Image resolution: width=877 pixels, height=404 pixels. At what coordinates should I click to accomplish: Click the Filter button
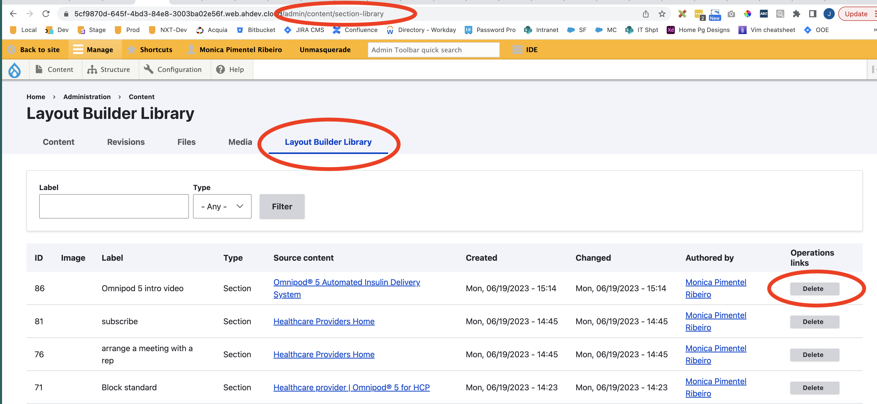(x=282, y=206)
